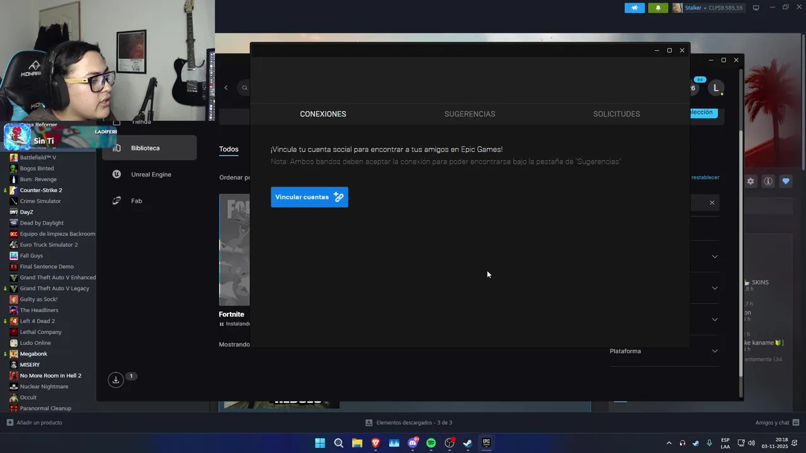Open Steam notifications bell
The width and height of the screenshot is (806, 453).
click(658, 8)
